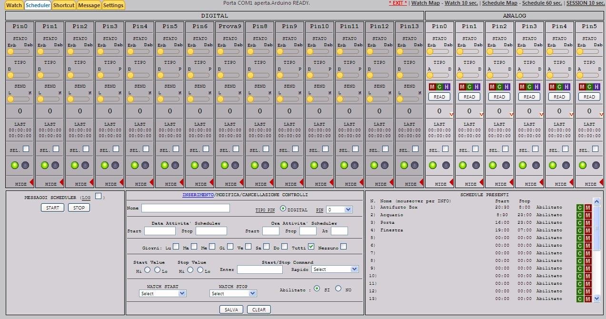Viewport: 606px width, 319px height.
Task: Select NO for Abilitato option
Action: coord(338,289)
